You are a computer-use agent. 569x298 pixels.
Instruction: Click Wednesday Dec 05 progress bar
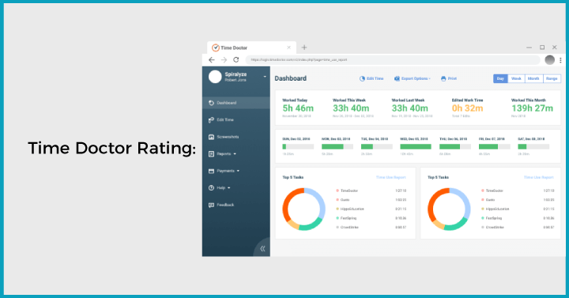(416, 147)
